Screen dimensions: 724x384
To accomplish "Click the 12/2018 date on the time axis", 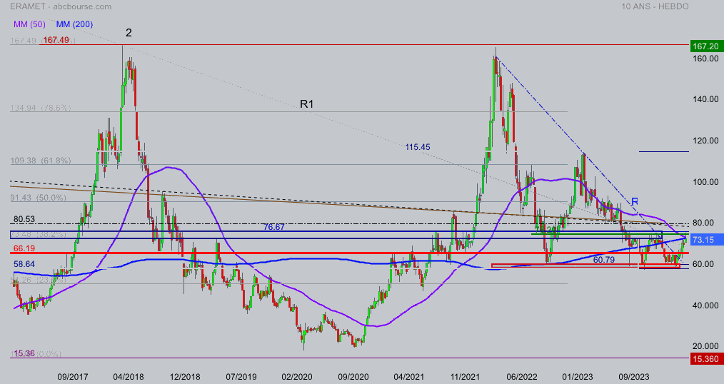I will tap(185, 377).
